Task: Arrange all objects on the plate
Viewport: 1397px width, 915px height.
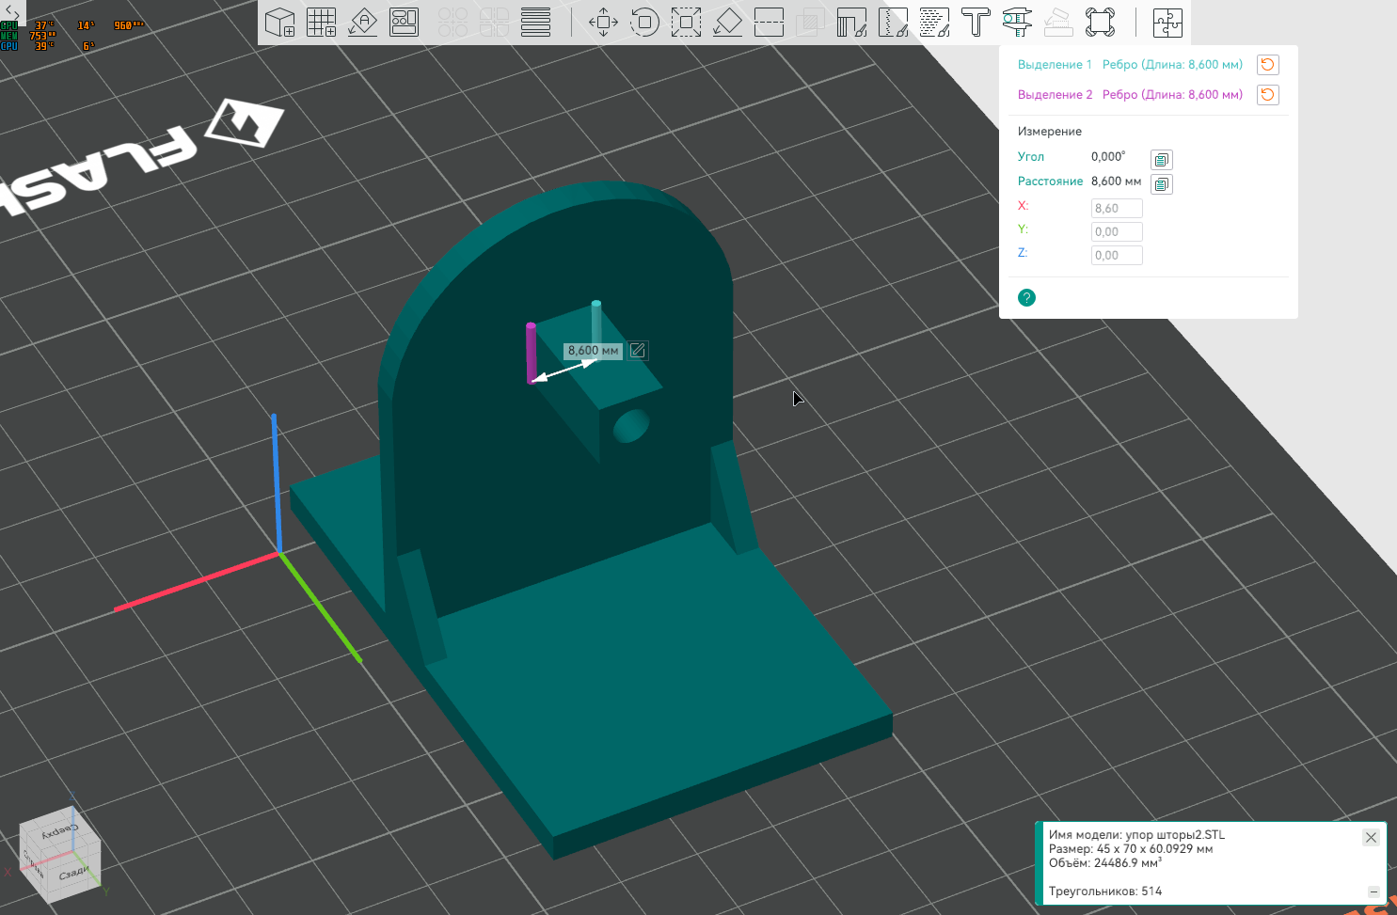Action: pyautogui.click(x=405, y=23)
